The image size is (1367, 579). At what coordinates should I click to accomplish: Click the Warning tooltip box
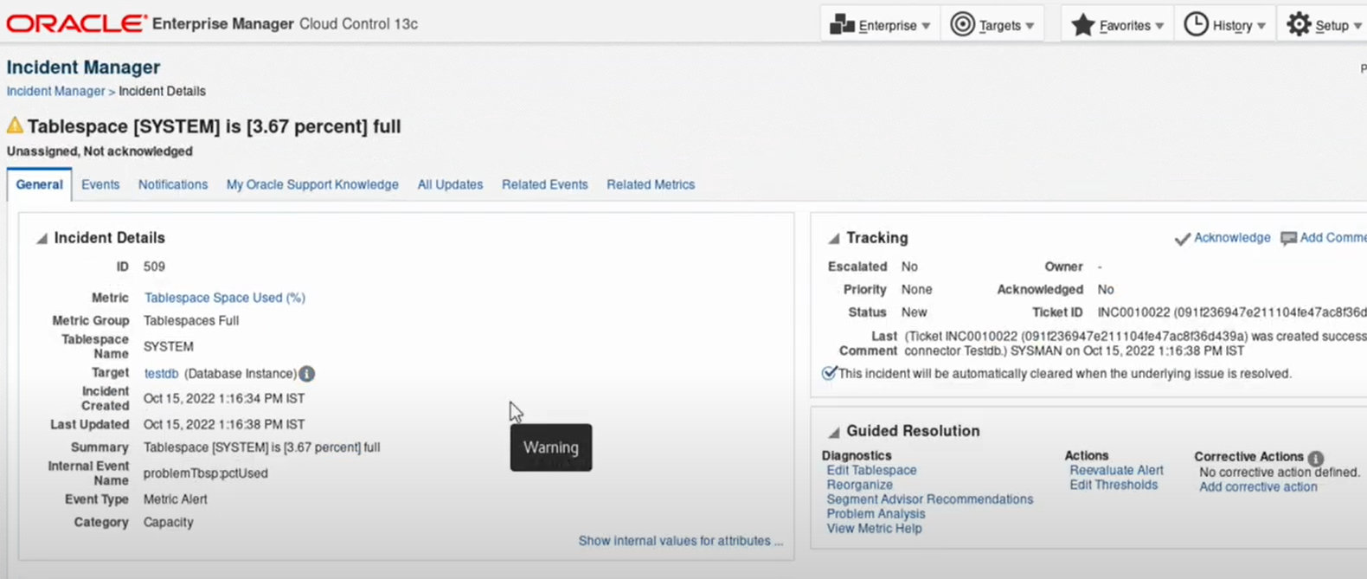coord(551,447)
